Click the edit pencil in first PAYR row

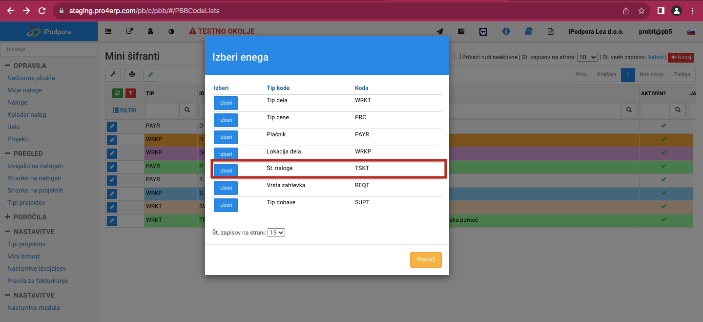click(112, 127)
